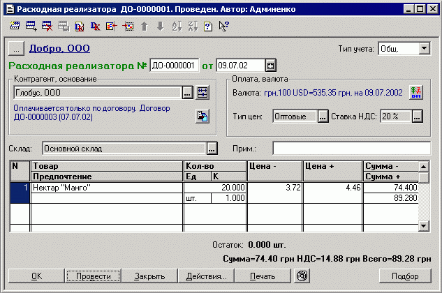Open the Контрагент selection ellipsis for Глобус, ООО
442x293 pixels.
[187, 92]
